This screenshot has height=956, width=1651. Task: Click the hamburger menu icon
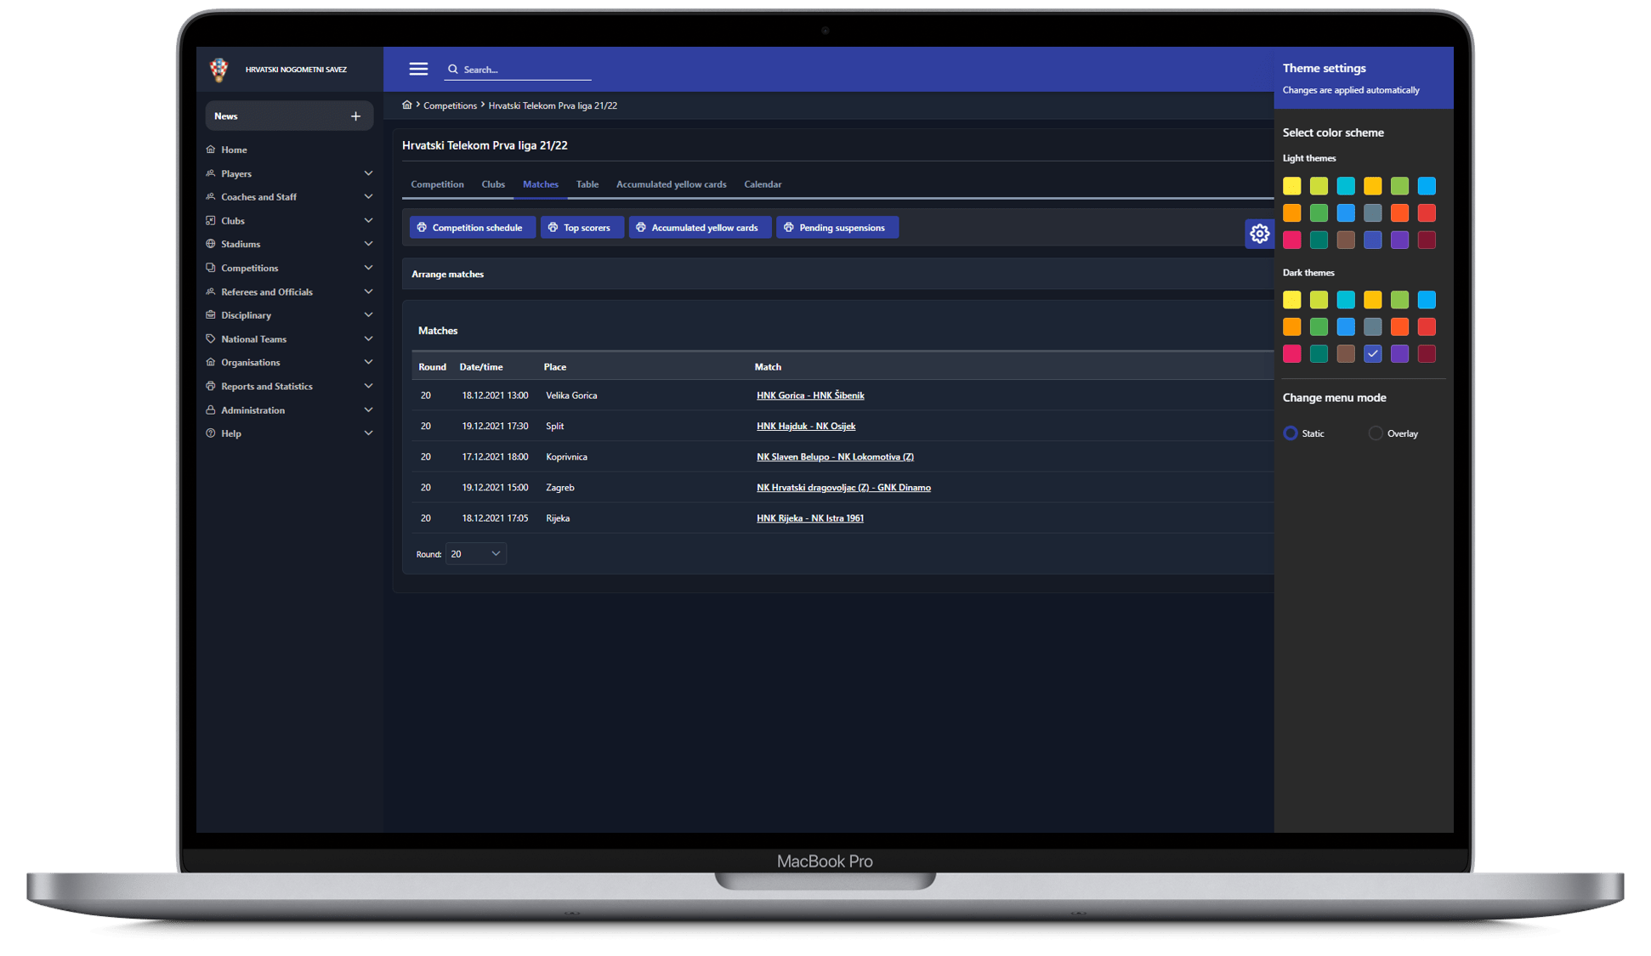click(x=418, y=70)
